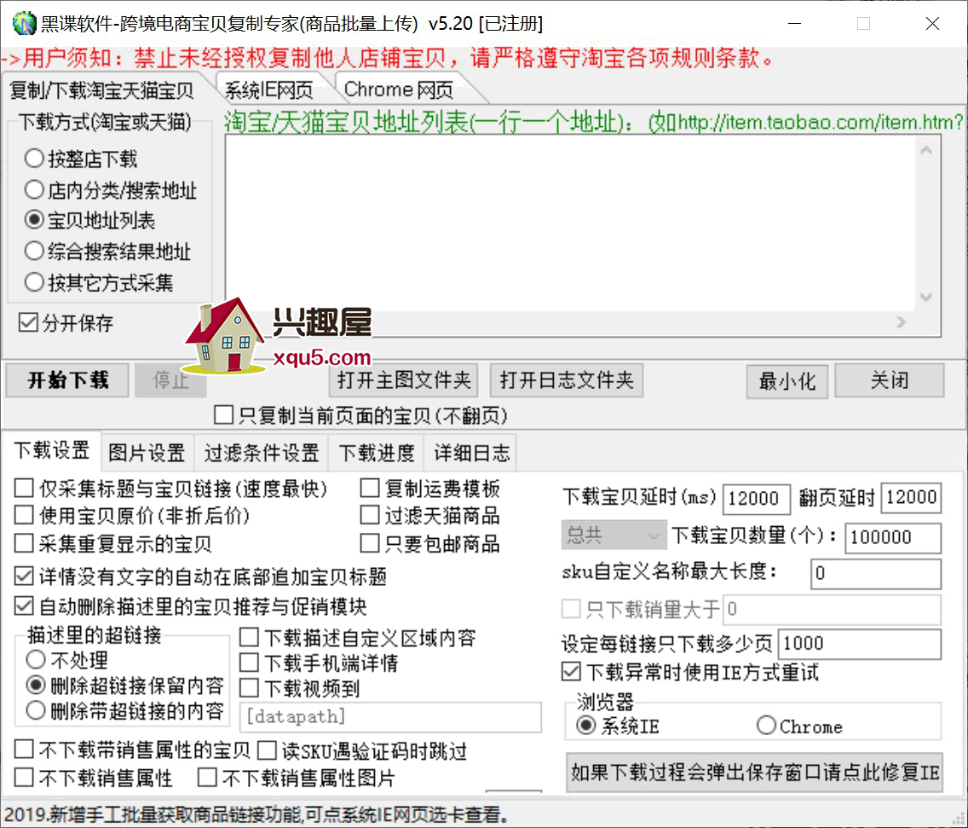The image size is (968, 828).
Task: Open 过滤条件设置 tab
Action: pos(262,453)
